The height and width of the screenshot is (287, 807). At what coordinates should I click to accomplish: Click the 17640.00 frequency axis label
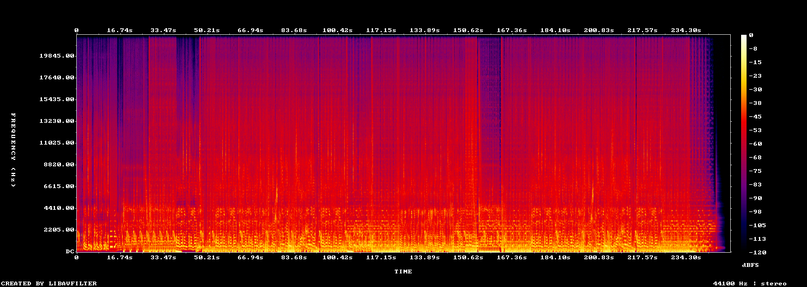pyautogui.click(x=56, y=78)
